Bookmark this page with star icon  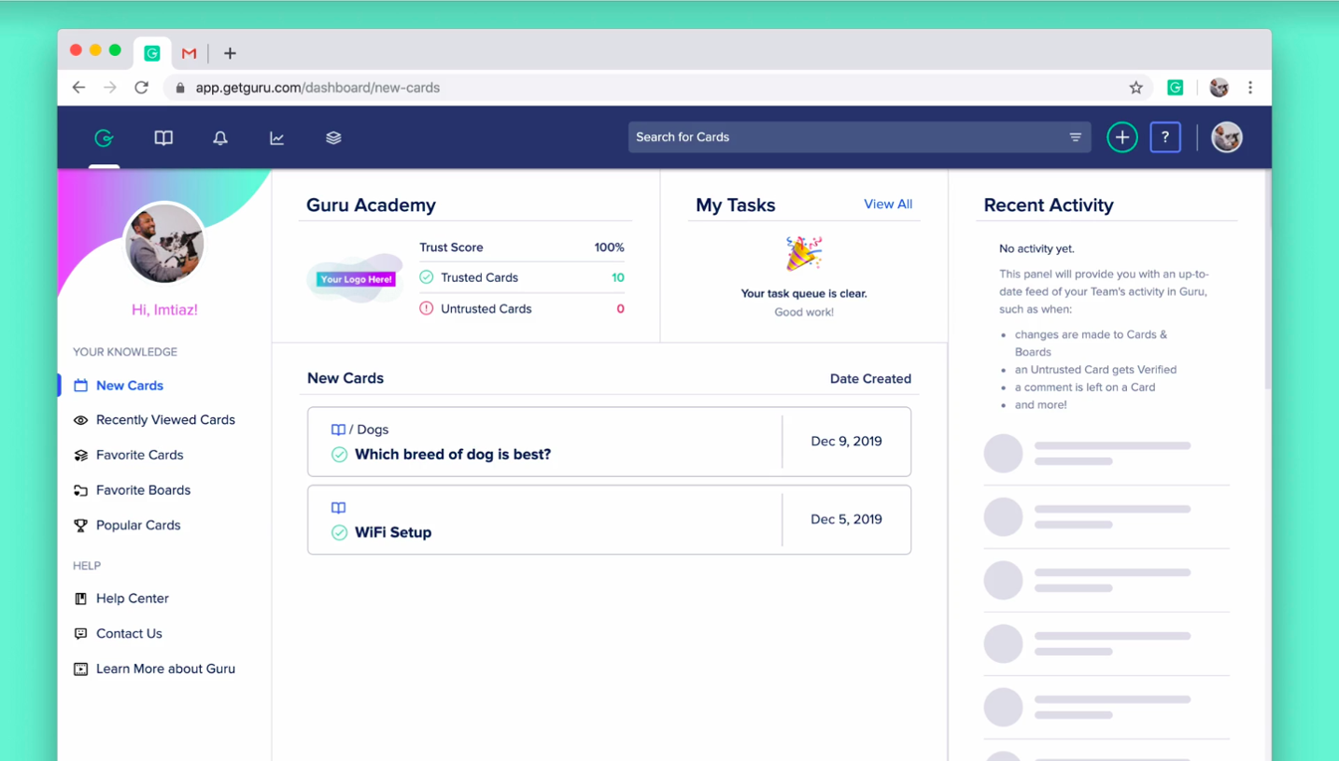1136,88
